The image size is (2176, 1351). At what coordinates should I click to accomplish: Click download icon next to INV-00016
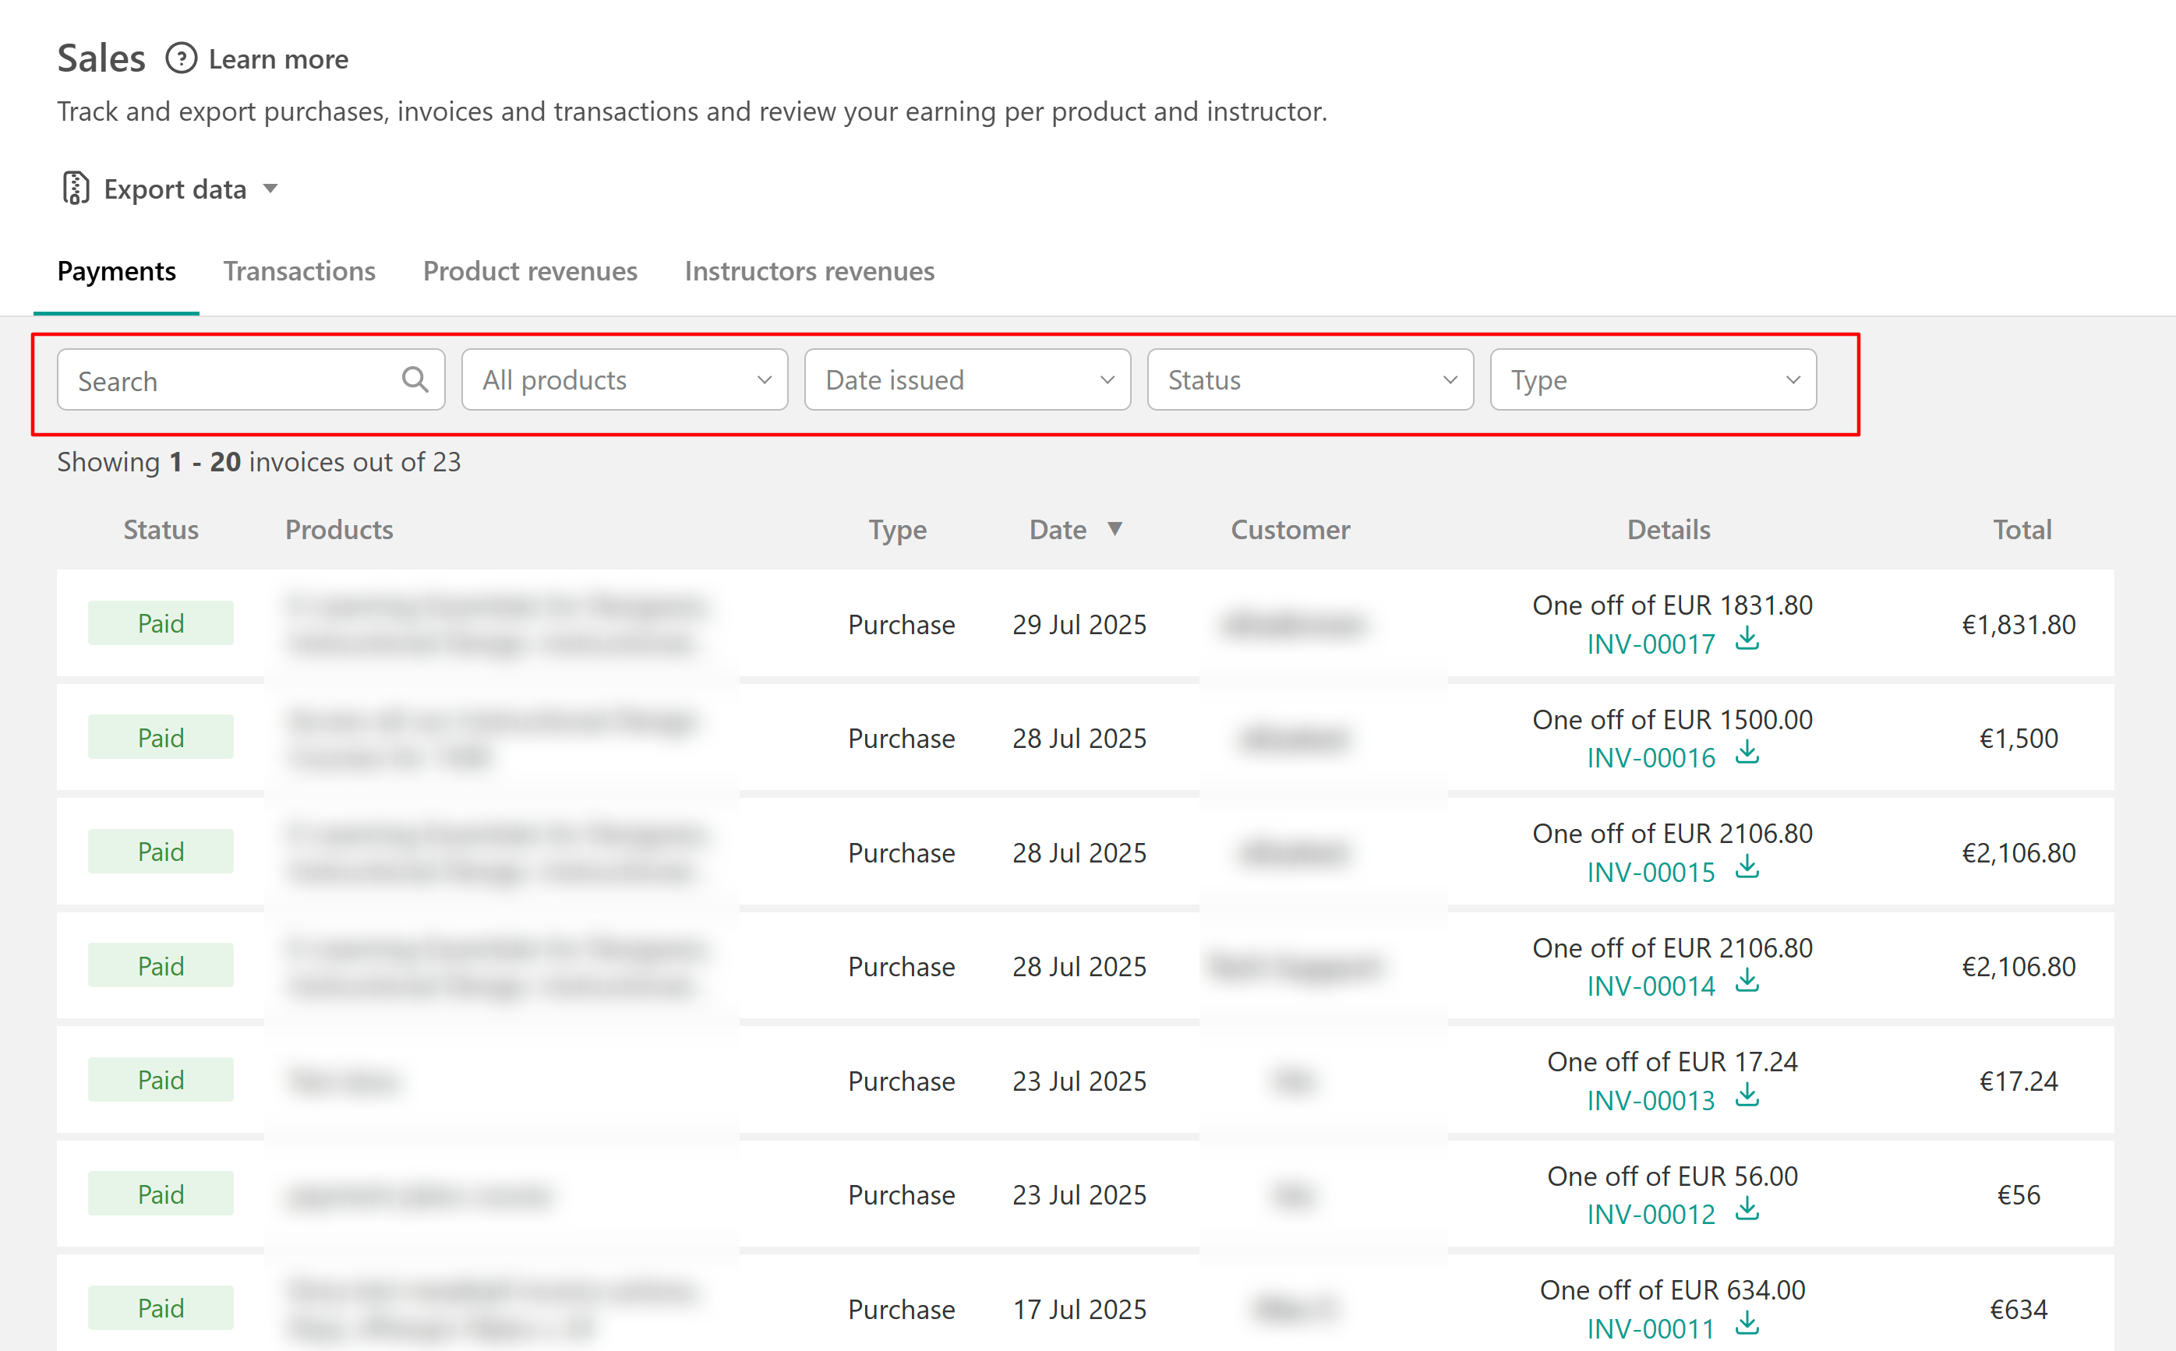pos(1747,754)
